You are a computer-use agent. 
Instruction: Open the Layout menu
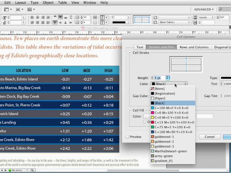click(21, 3)
